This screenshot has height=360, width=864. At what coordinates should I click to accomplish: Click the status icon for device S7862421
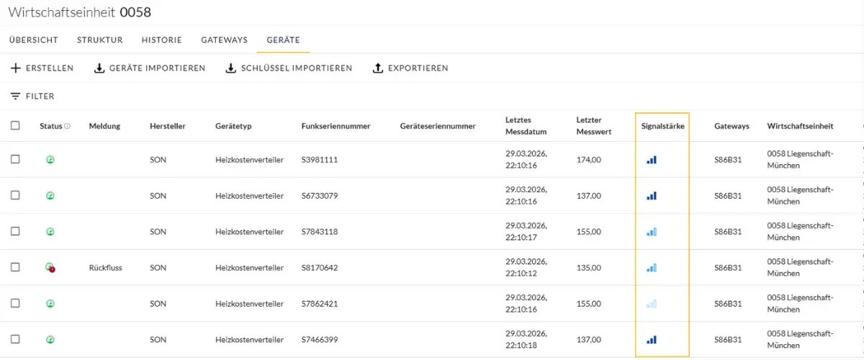[50, 304]
